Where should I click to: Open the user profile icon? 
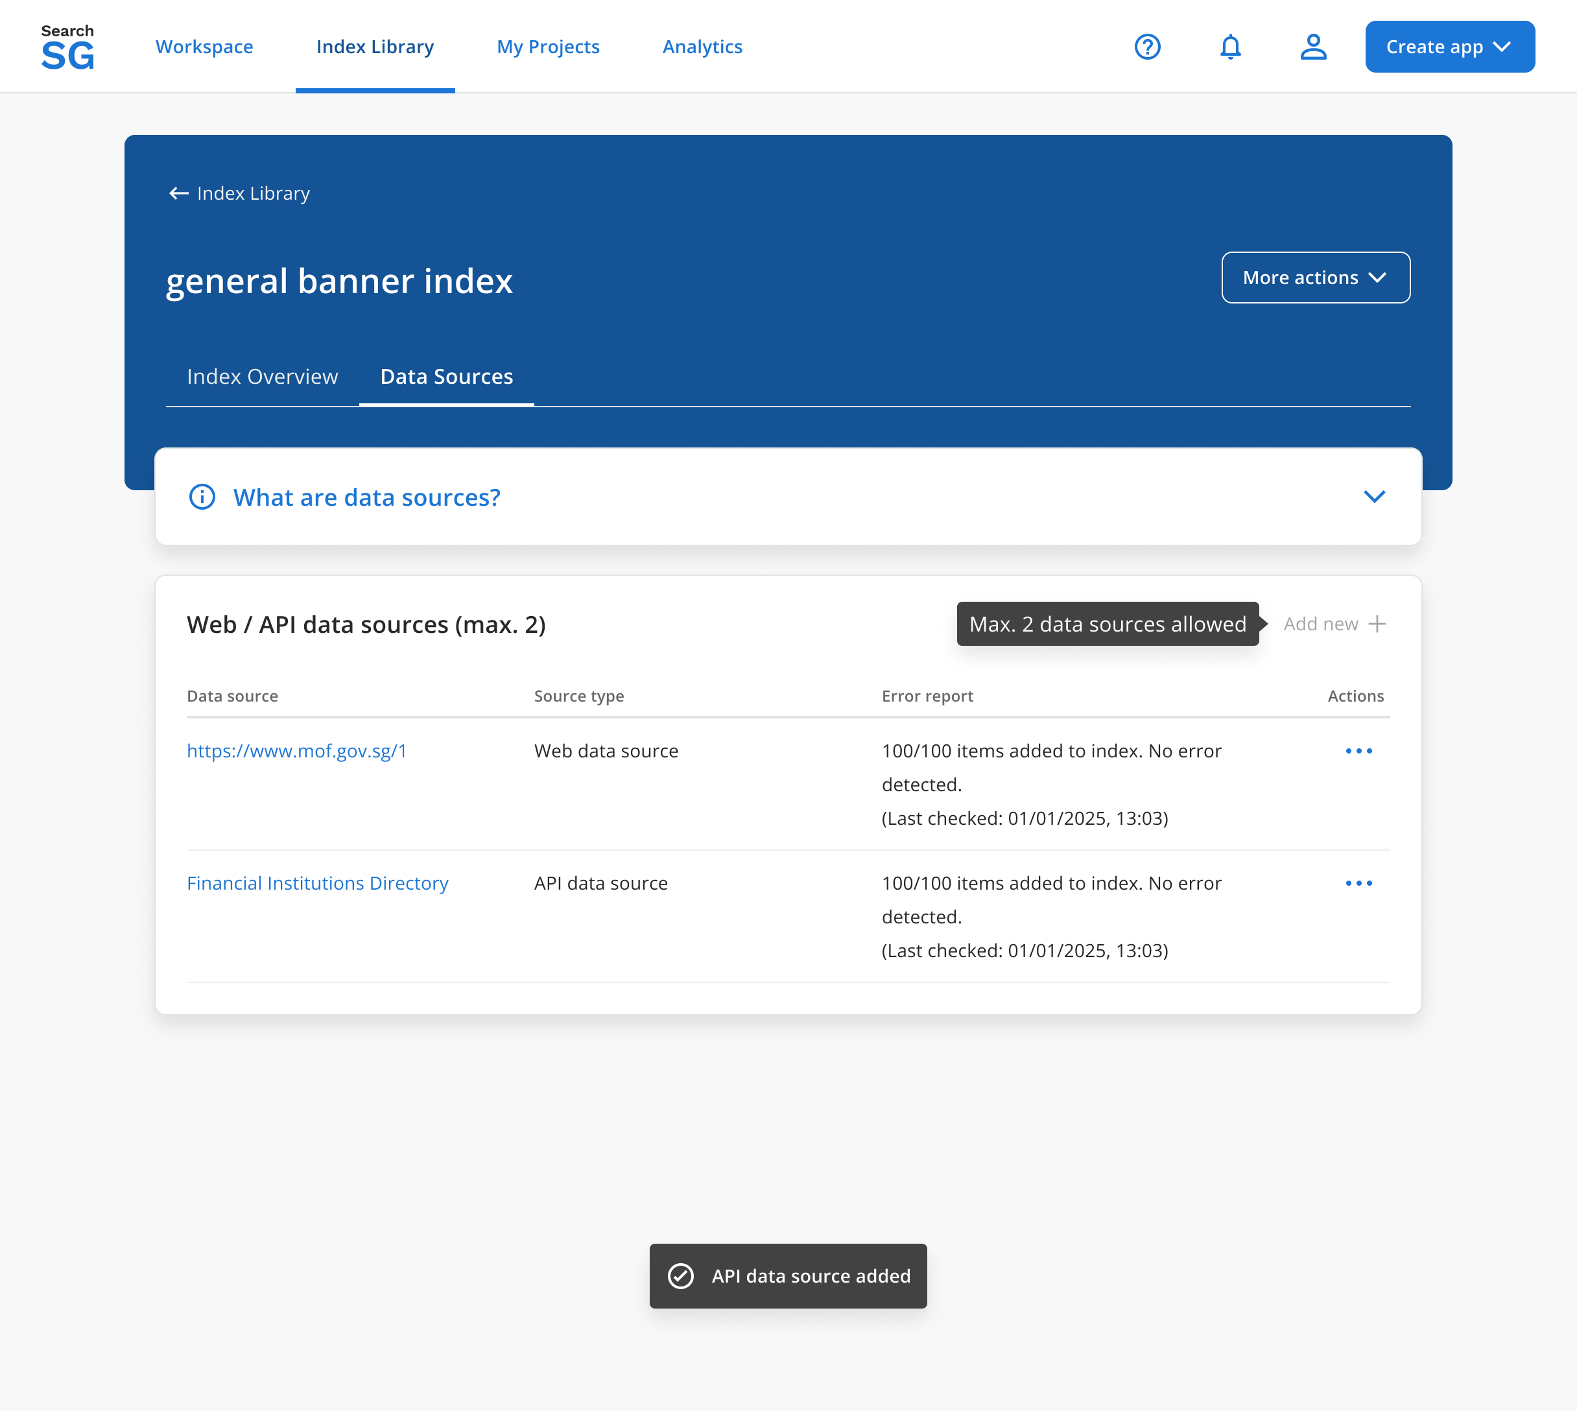1312,47
